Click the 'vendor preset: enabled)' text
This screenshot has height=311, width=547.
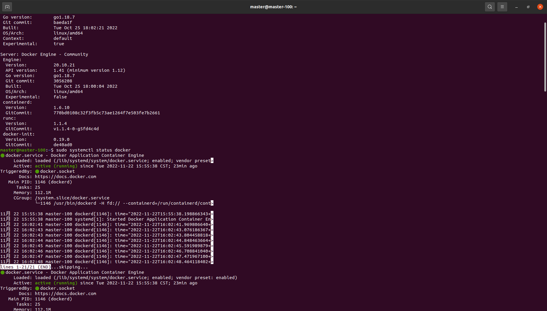pyautogui.click(x=207, y=278)
